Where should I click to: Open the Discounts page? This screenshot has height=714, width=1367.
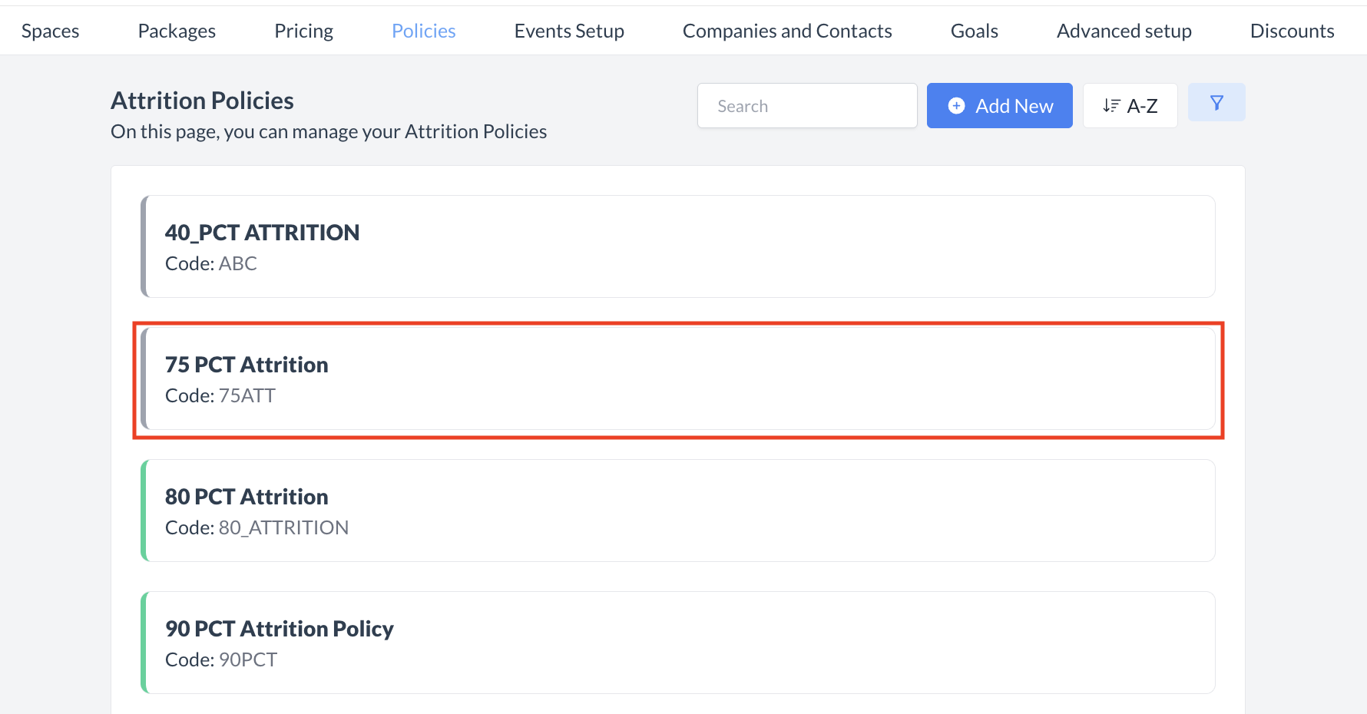point(1292,31)
